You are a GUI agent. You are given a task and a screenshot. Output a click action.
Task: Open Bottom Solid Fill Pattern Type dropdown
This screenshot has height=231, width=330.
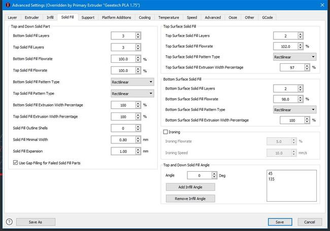point(132,82)
